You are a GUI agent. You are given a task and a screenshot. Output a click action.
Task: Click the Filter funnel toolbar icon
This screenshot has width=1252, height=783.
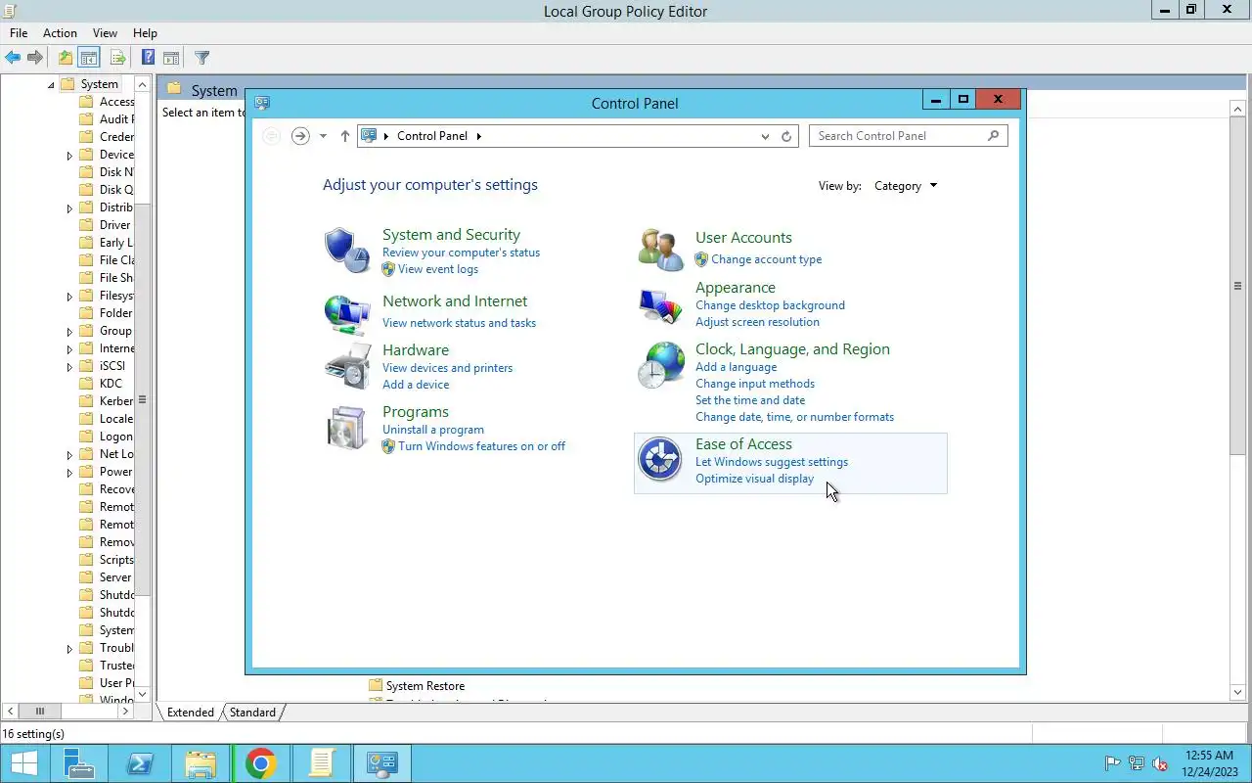201,58
